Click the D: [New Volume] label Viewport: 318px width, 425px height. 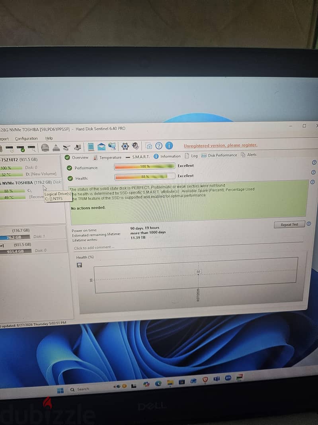pyautogui.click(x=41, y=174)
